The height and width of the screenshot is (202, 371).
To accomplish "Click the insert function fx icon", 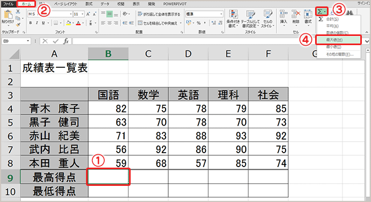I will [66, 41].
